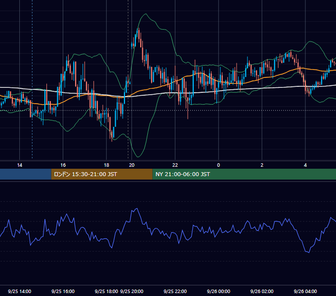Click the 16 hour label on the price chart axis
The image size is (336, 296).
point(63,165)
